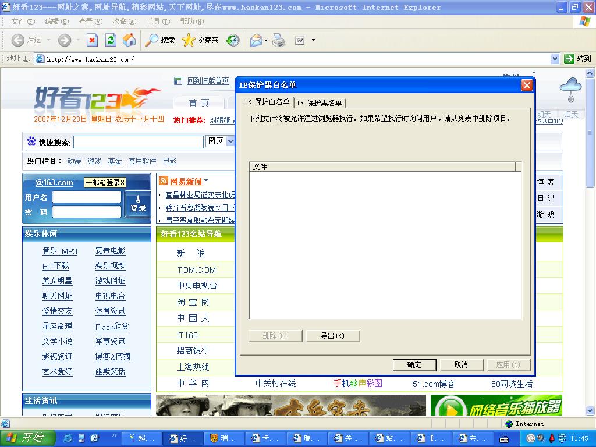Image resolution: width=596 pixels, height=447 pixels.
Task: Open the 收藏(A) menu
Action: [125, 22]
